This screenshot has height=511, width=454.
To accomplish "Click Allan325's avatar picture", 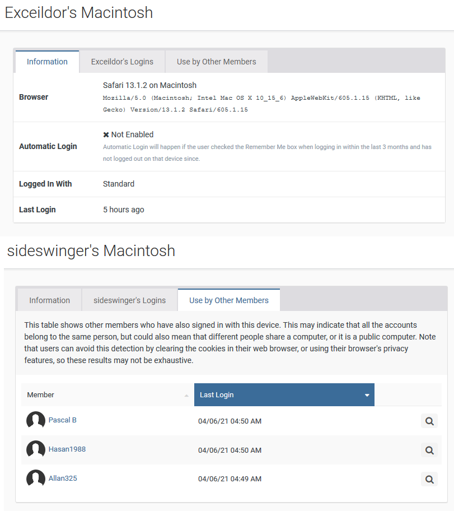I will coord(36,479).
